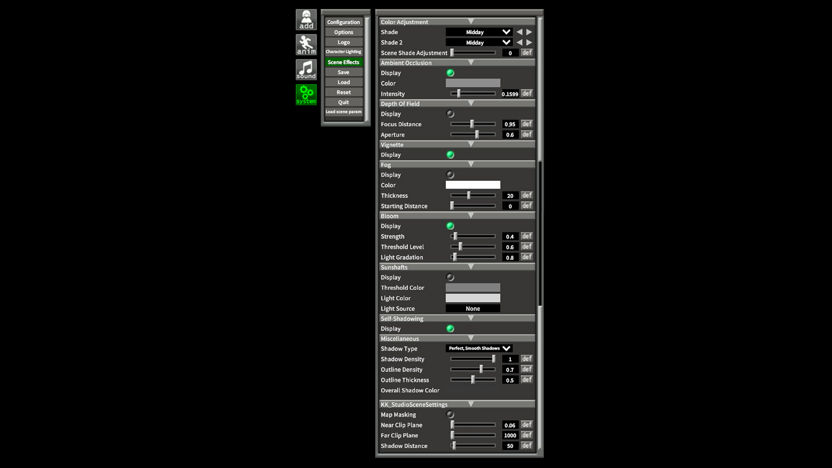Select Scene Effects menu item
The width and height of the screenshot is (832, 468).
(x=344, y=62)
